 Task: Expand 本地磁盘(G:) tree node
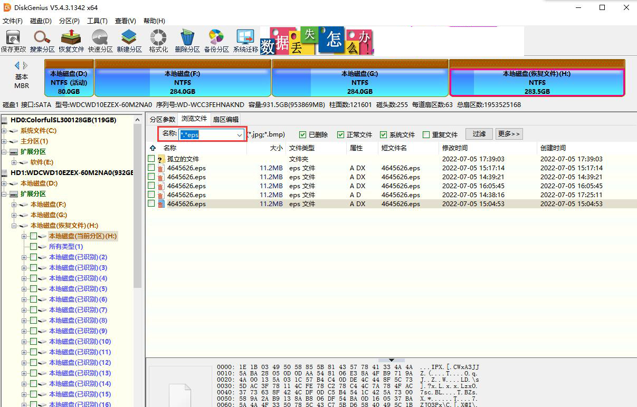click(x=14, y=215)
